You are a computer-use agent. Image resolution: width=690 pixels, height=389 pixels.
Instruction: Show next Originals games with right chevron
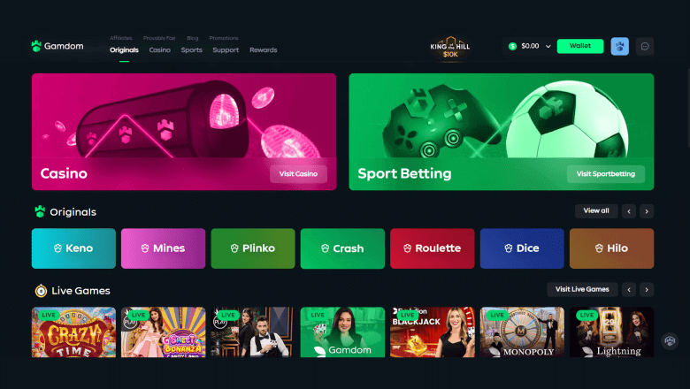(x=647, y=211)
